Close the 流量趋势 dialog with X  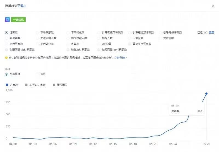coord(213,6)
